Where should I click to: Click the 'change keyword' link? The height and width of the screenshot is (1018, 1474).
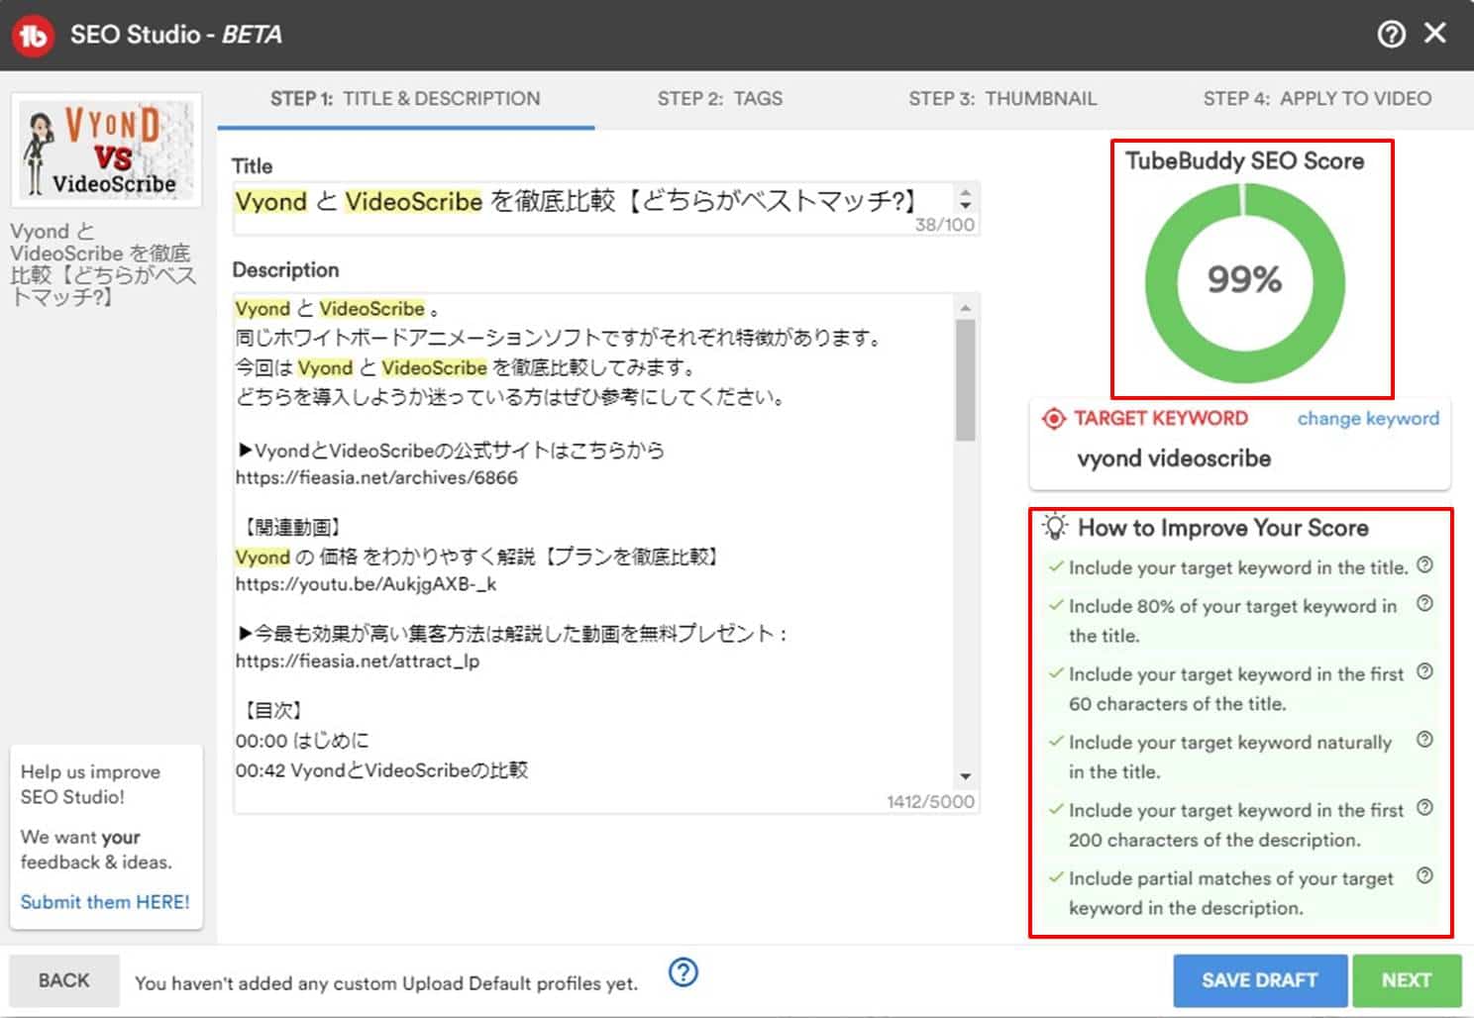1368,419
